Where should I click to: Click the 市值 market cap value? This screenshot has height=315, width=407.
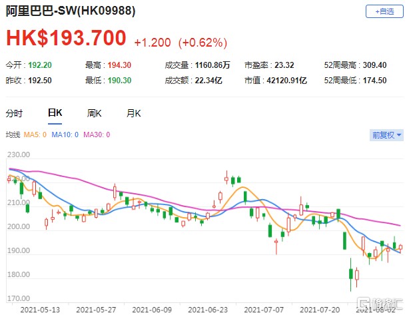287,81
